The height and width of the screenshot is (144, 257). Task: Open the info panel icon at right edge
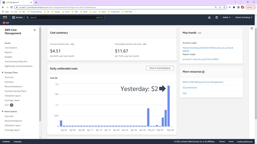click(x=252, y=28)
